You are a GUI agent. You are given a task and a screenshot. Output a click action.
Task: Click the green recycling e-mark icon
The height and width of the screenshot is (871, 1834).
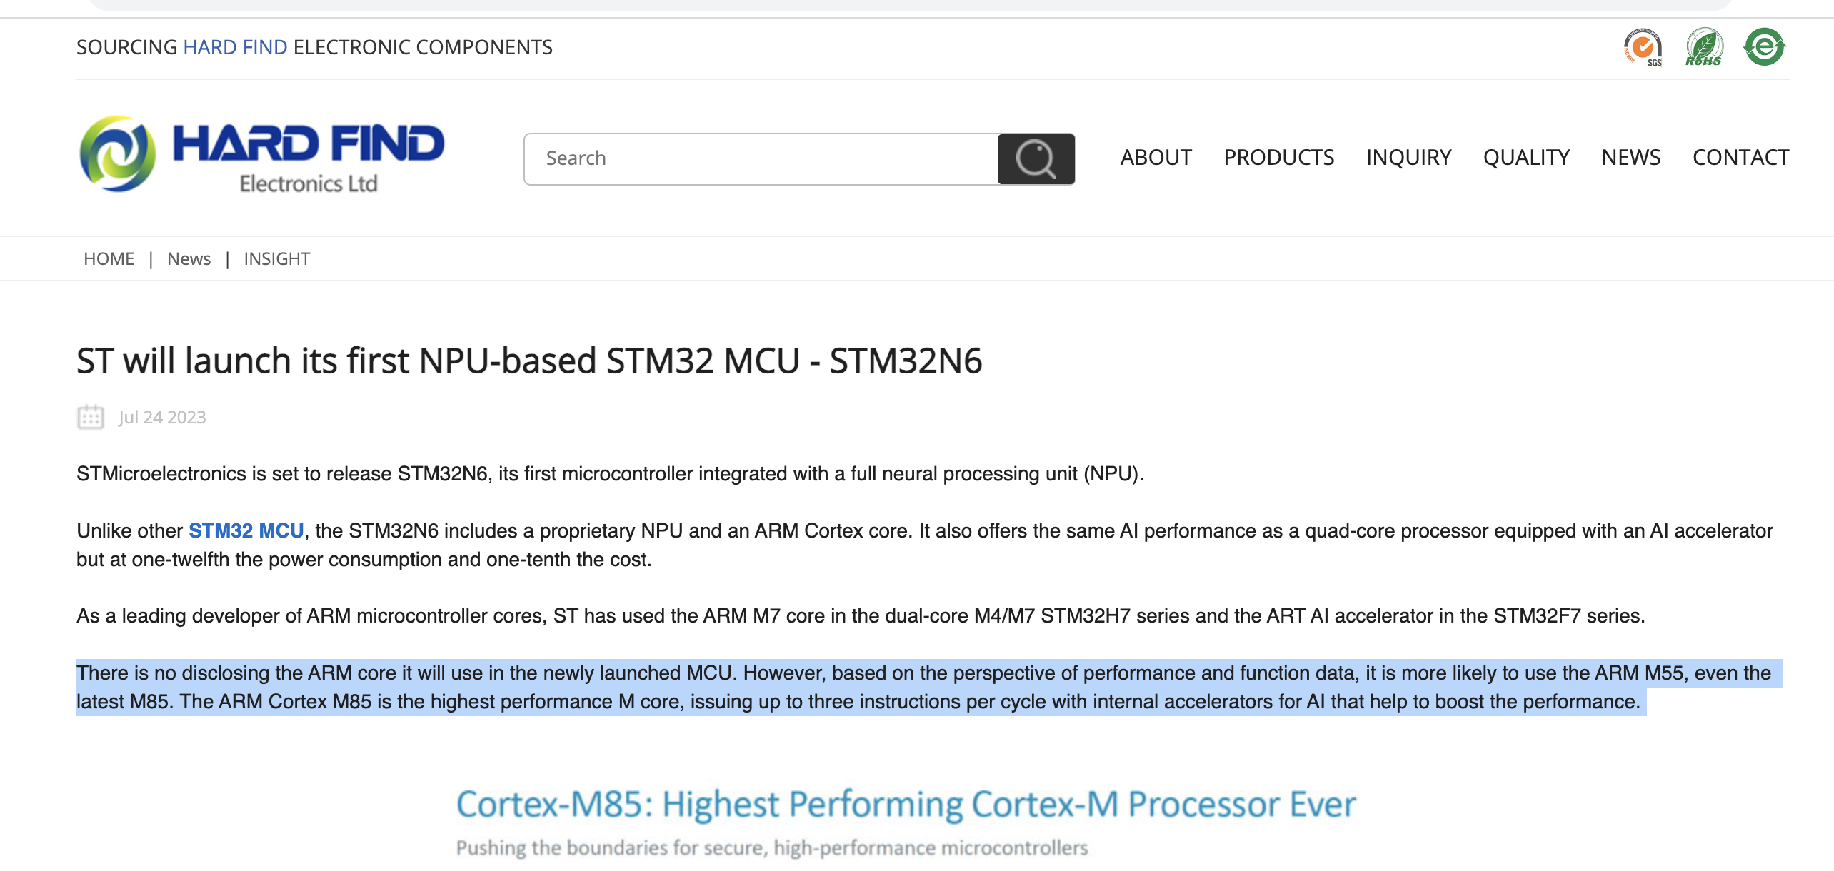[1764, 47]
